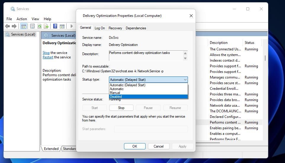285x163 pixels.
Task: Open the Action menu
Action: pyautogui.click(x=22, y=19)
